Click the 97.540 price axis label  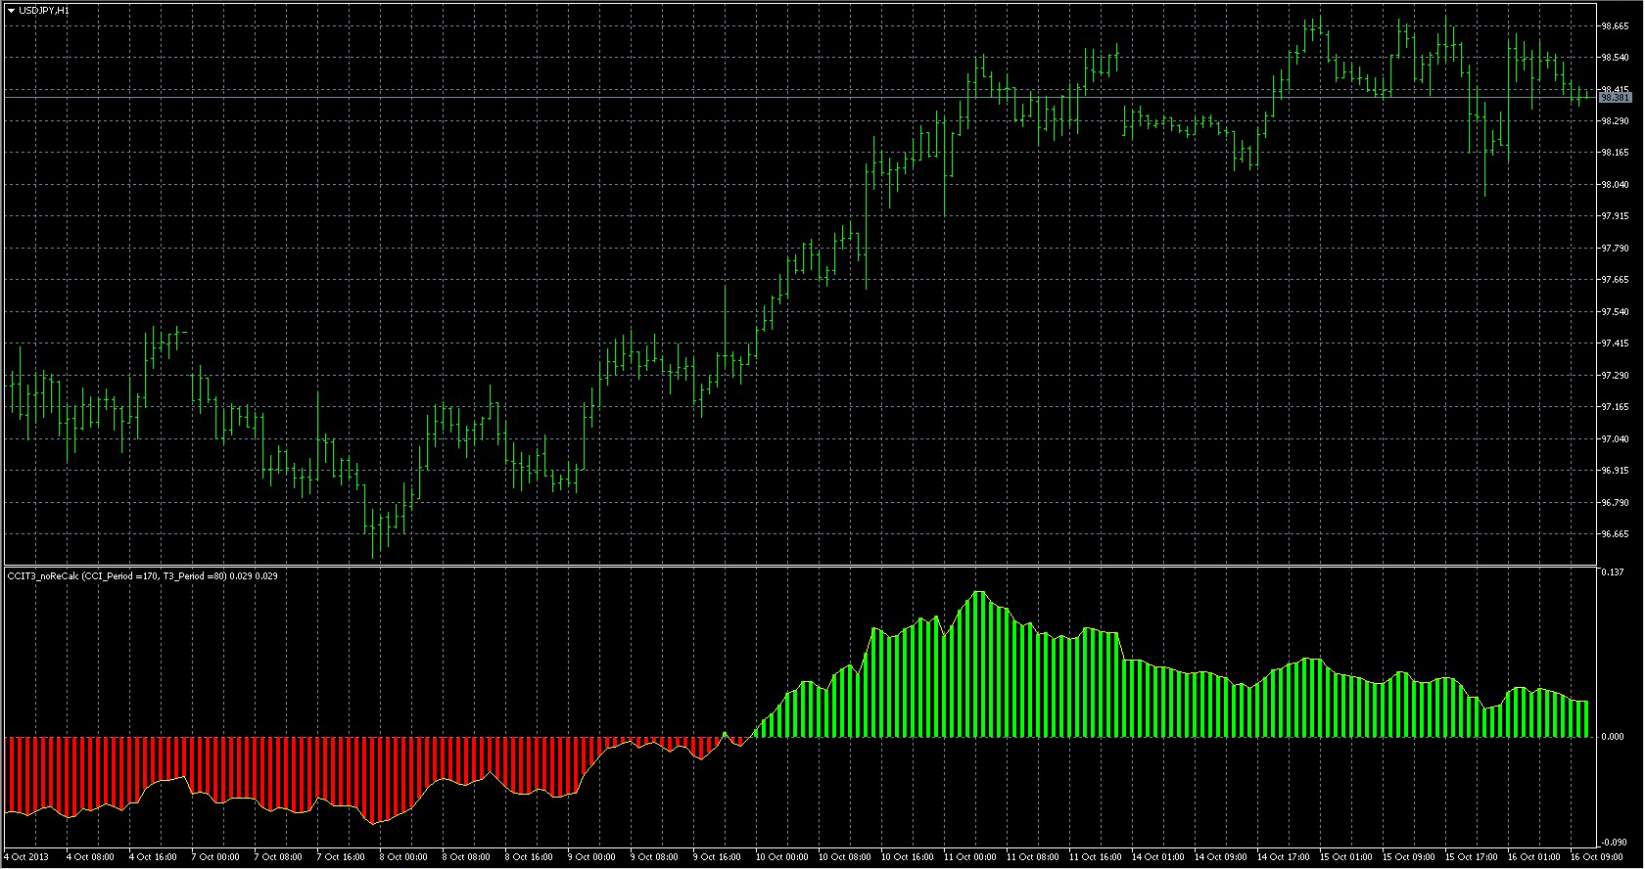click(1615, 312)
